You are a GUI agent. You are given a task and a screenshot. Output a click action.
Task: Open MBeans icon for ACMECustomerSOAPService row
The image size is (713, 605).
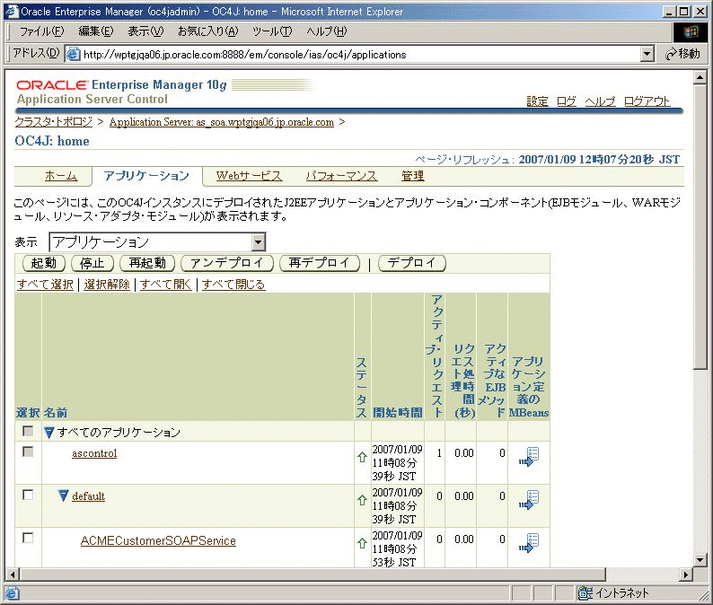point(529,543)
